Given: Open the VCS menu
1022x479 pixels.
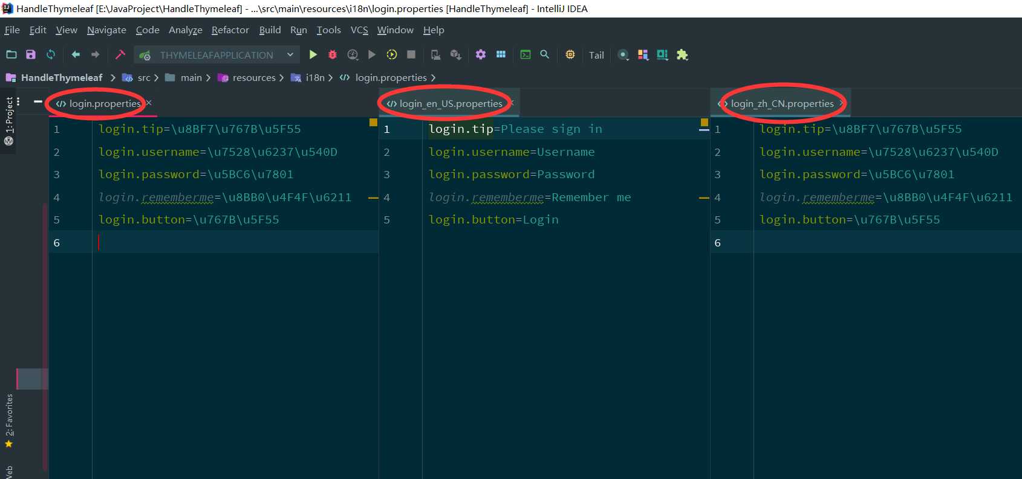Looking at the screenshot, I should click(359, 30).
